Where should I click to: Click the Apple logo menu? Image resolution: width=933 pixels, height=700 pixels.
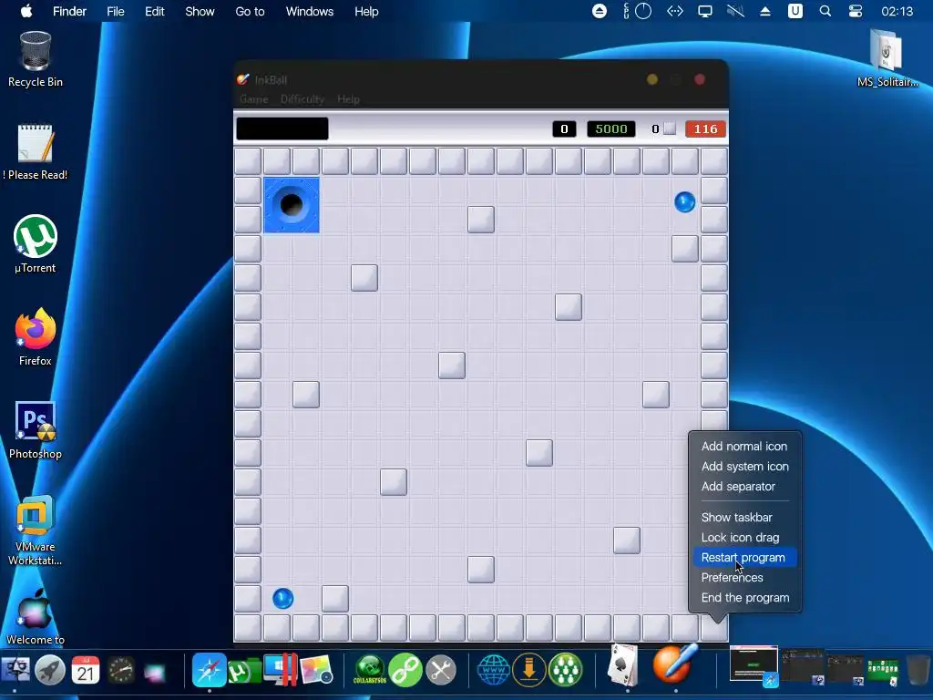pyautogui.click(x=26, y=11)
